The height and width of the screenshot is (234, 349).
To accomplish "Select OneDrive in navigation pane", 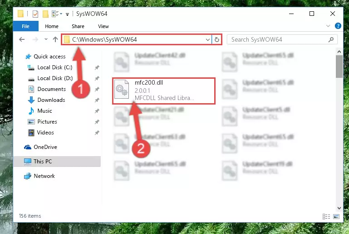I will pyautogui.click(x=45, y=147).
